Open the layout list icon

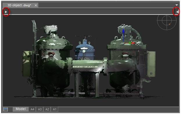(6, 109)
